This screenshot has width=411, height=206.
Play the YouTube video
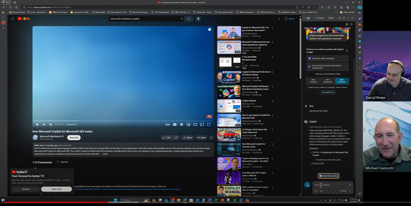[x=37, y=125]
